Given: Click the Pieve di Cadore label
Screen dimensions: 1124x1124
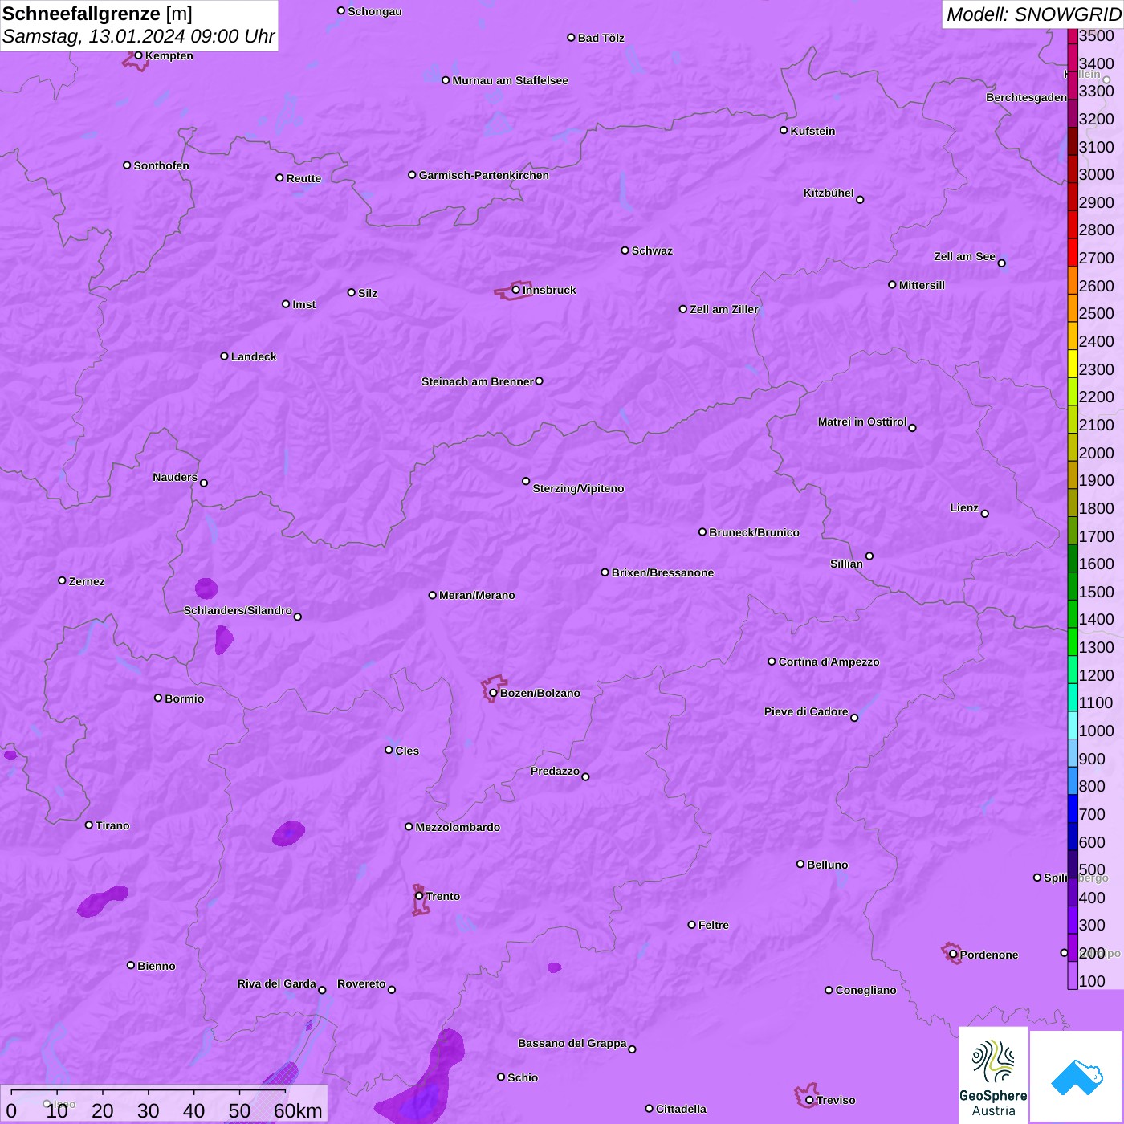Looking at the screenshot, I should [x=806, y=711].
